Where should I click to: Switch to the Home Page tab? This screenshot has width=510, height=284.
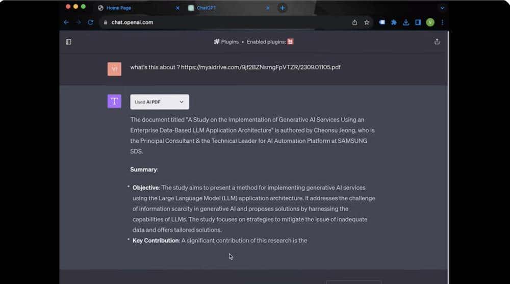[x=133, y=8]
